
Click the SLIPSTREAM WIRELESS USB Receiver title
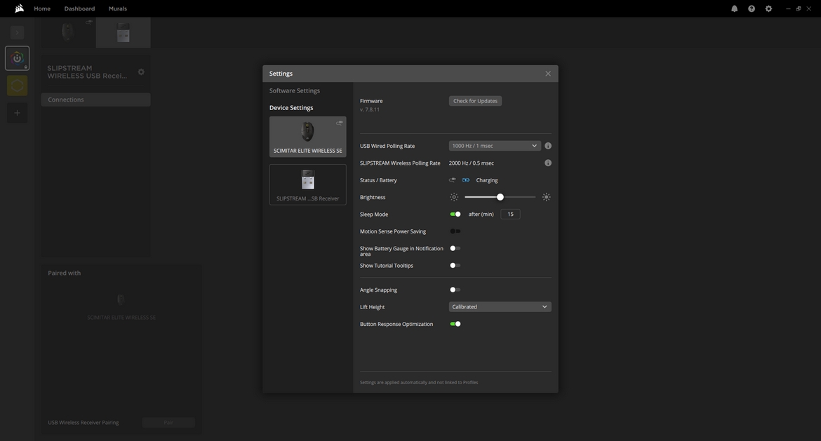pyautogui.click(x=87, y=72)
